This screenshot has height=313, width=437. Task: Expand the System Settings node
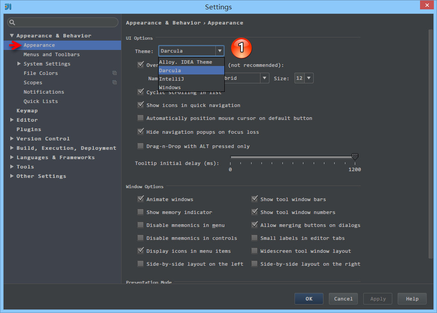click(x=19, y=64)
